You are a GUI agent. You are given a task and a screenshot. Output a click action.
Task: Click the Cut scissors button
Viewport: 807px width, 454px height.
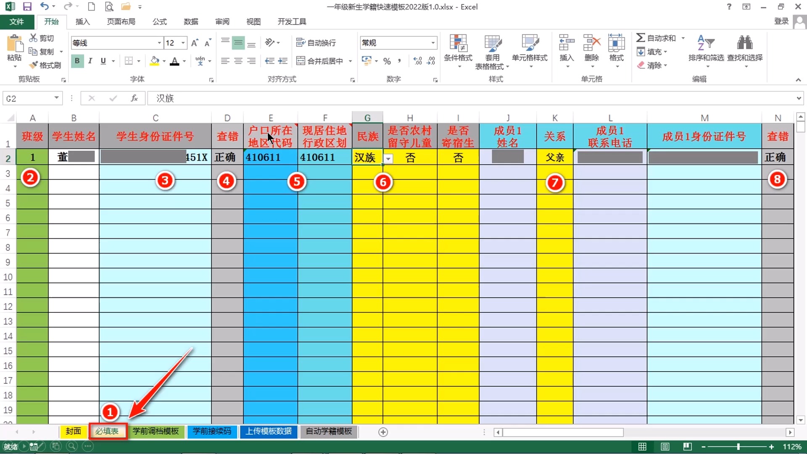[x=41, y=38]
